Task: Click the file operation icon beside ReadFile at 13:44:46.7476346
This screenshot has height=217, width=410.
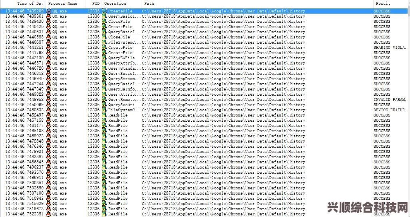Action: 104,146
